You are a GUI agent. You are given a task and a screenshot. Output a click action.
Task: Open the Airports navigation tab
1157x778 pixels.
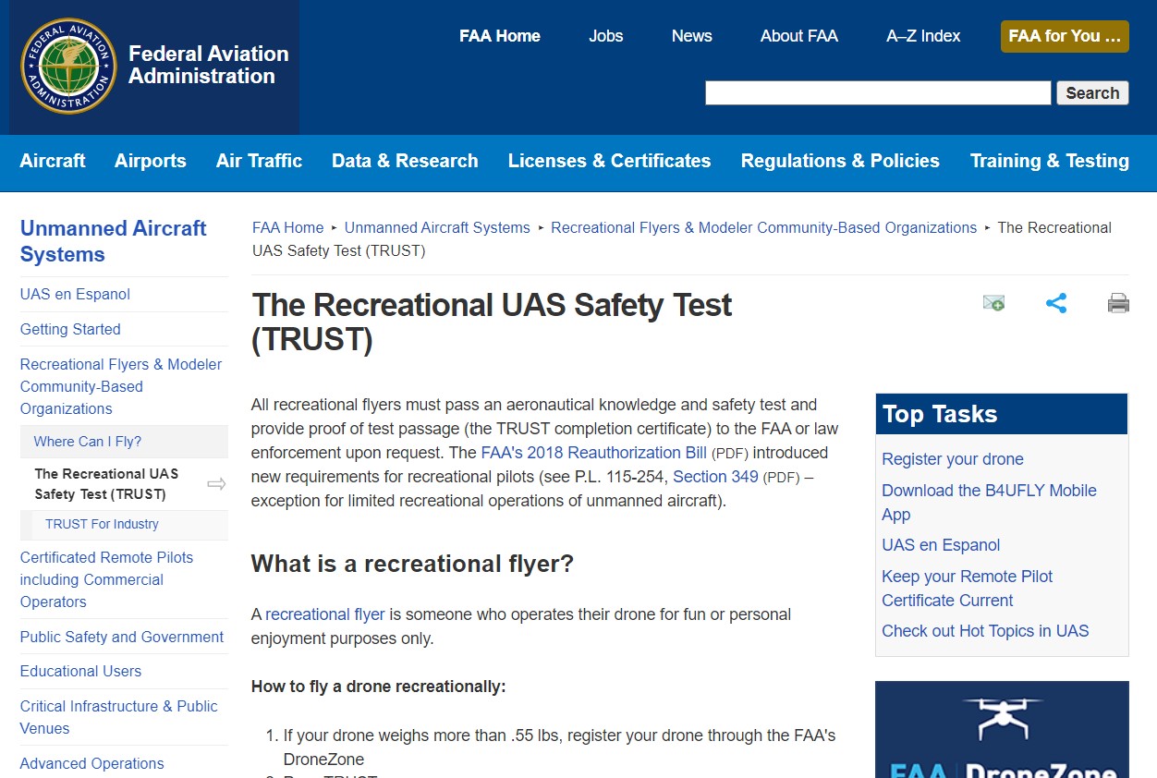[x=151, y=161]
